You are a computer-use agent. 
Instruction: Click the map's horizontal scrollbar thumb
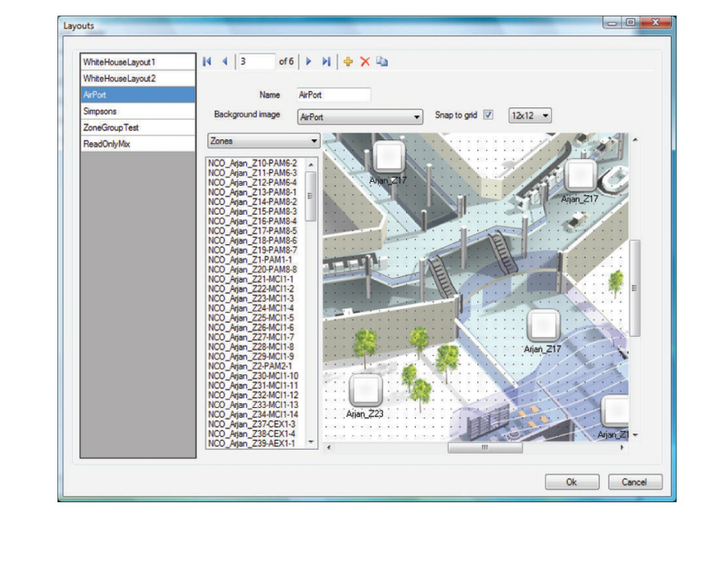click(x=485, y=447)
